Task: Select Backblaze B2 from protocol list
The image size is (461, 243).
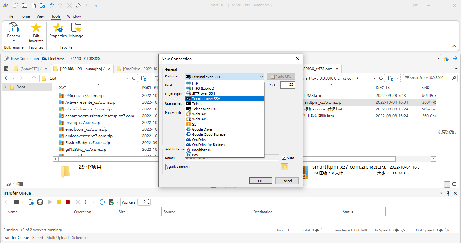Action: (x=224, y=150)
